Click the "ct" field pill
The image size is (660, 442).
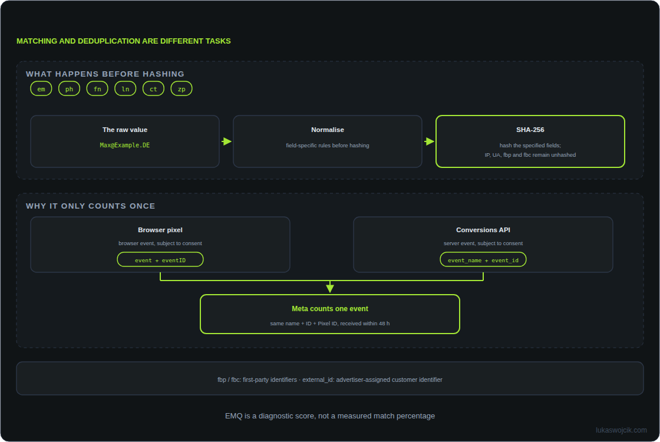pos(153,89)
